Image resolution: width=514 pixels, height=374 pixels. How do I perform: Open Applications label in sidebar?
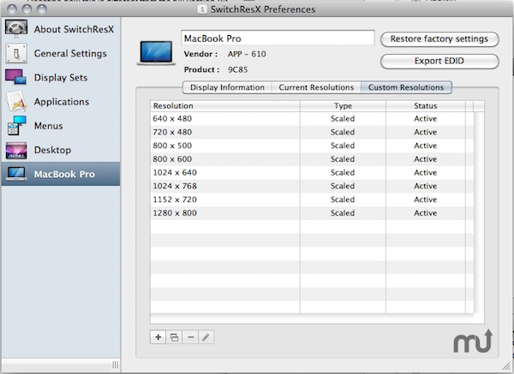click(62, 102)
